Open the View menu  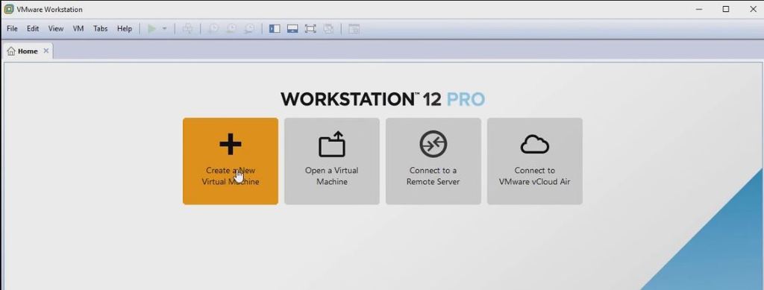click(55, 29)
